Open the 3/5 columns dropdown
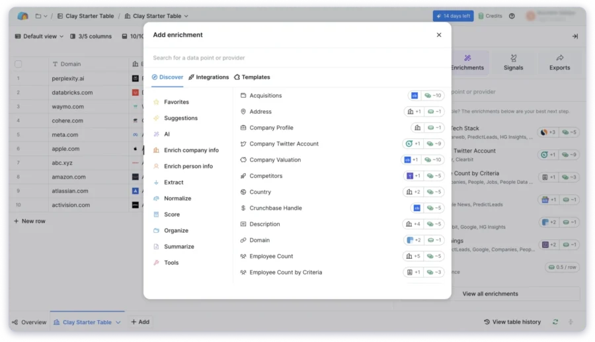The image size is (595, 342). [x=93, y=36]
